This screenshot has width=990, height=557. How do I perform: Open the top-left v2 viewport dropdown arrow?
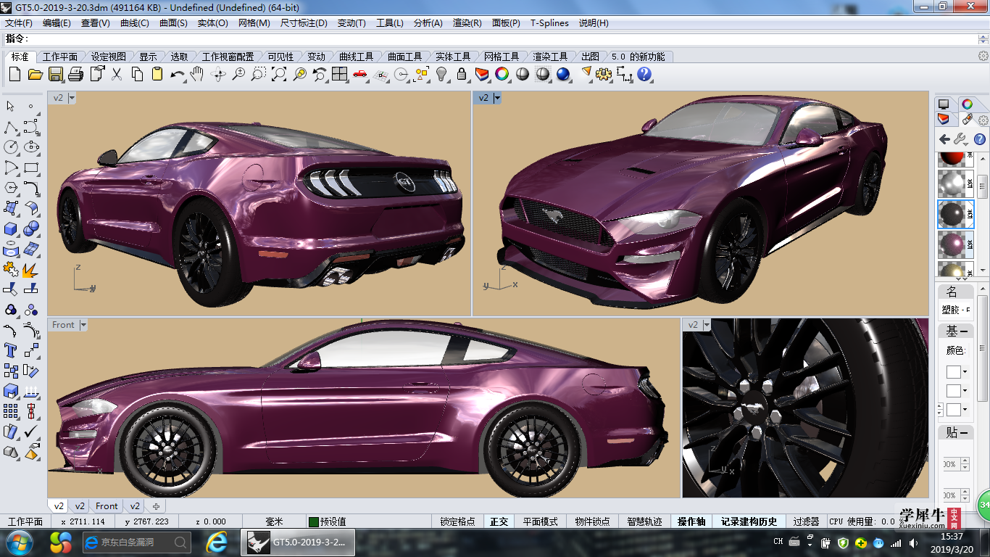point(72,98)
